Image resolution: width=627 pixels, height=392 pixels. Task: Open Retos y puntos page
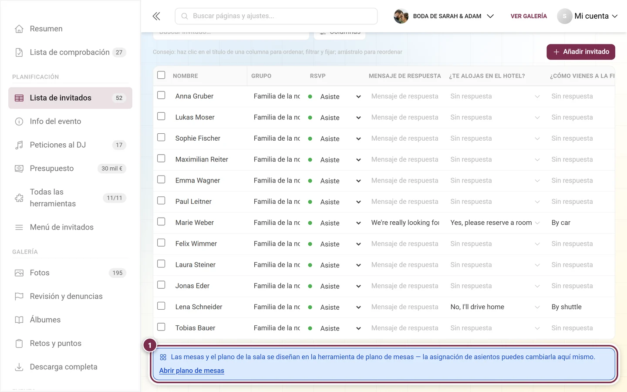[x=70, y=343]
